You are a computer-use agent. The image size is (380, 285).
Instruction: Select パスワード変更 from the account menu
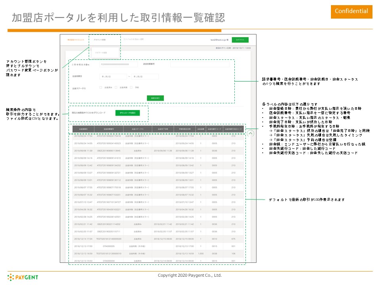(101, 52)
